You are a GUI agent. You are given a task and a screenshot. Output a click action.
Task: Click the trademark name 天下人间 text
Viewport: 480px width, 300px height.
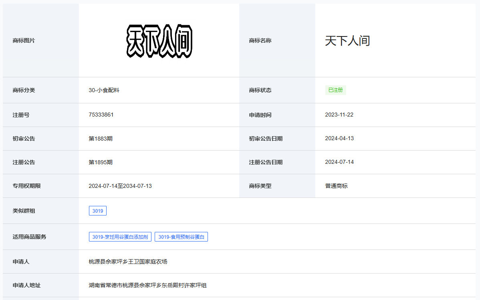tap(347, 41)
